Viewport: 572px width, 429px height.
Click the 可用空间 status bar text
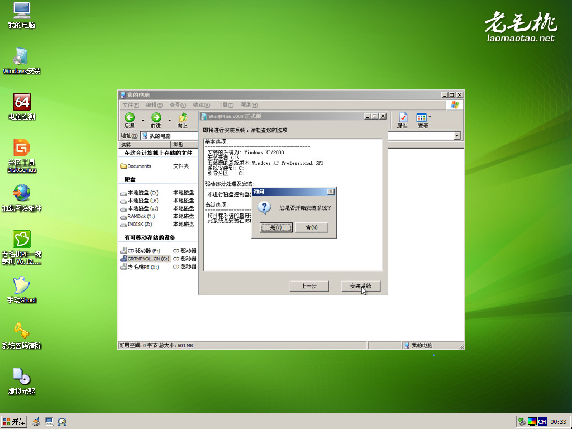(x=156, y=345)
